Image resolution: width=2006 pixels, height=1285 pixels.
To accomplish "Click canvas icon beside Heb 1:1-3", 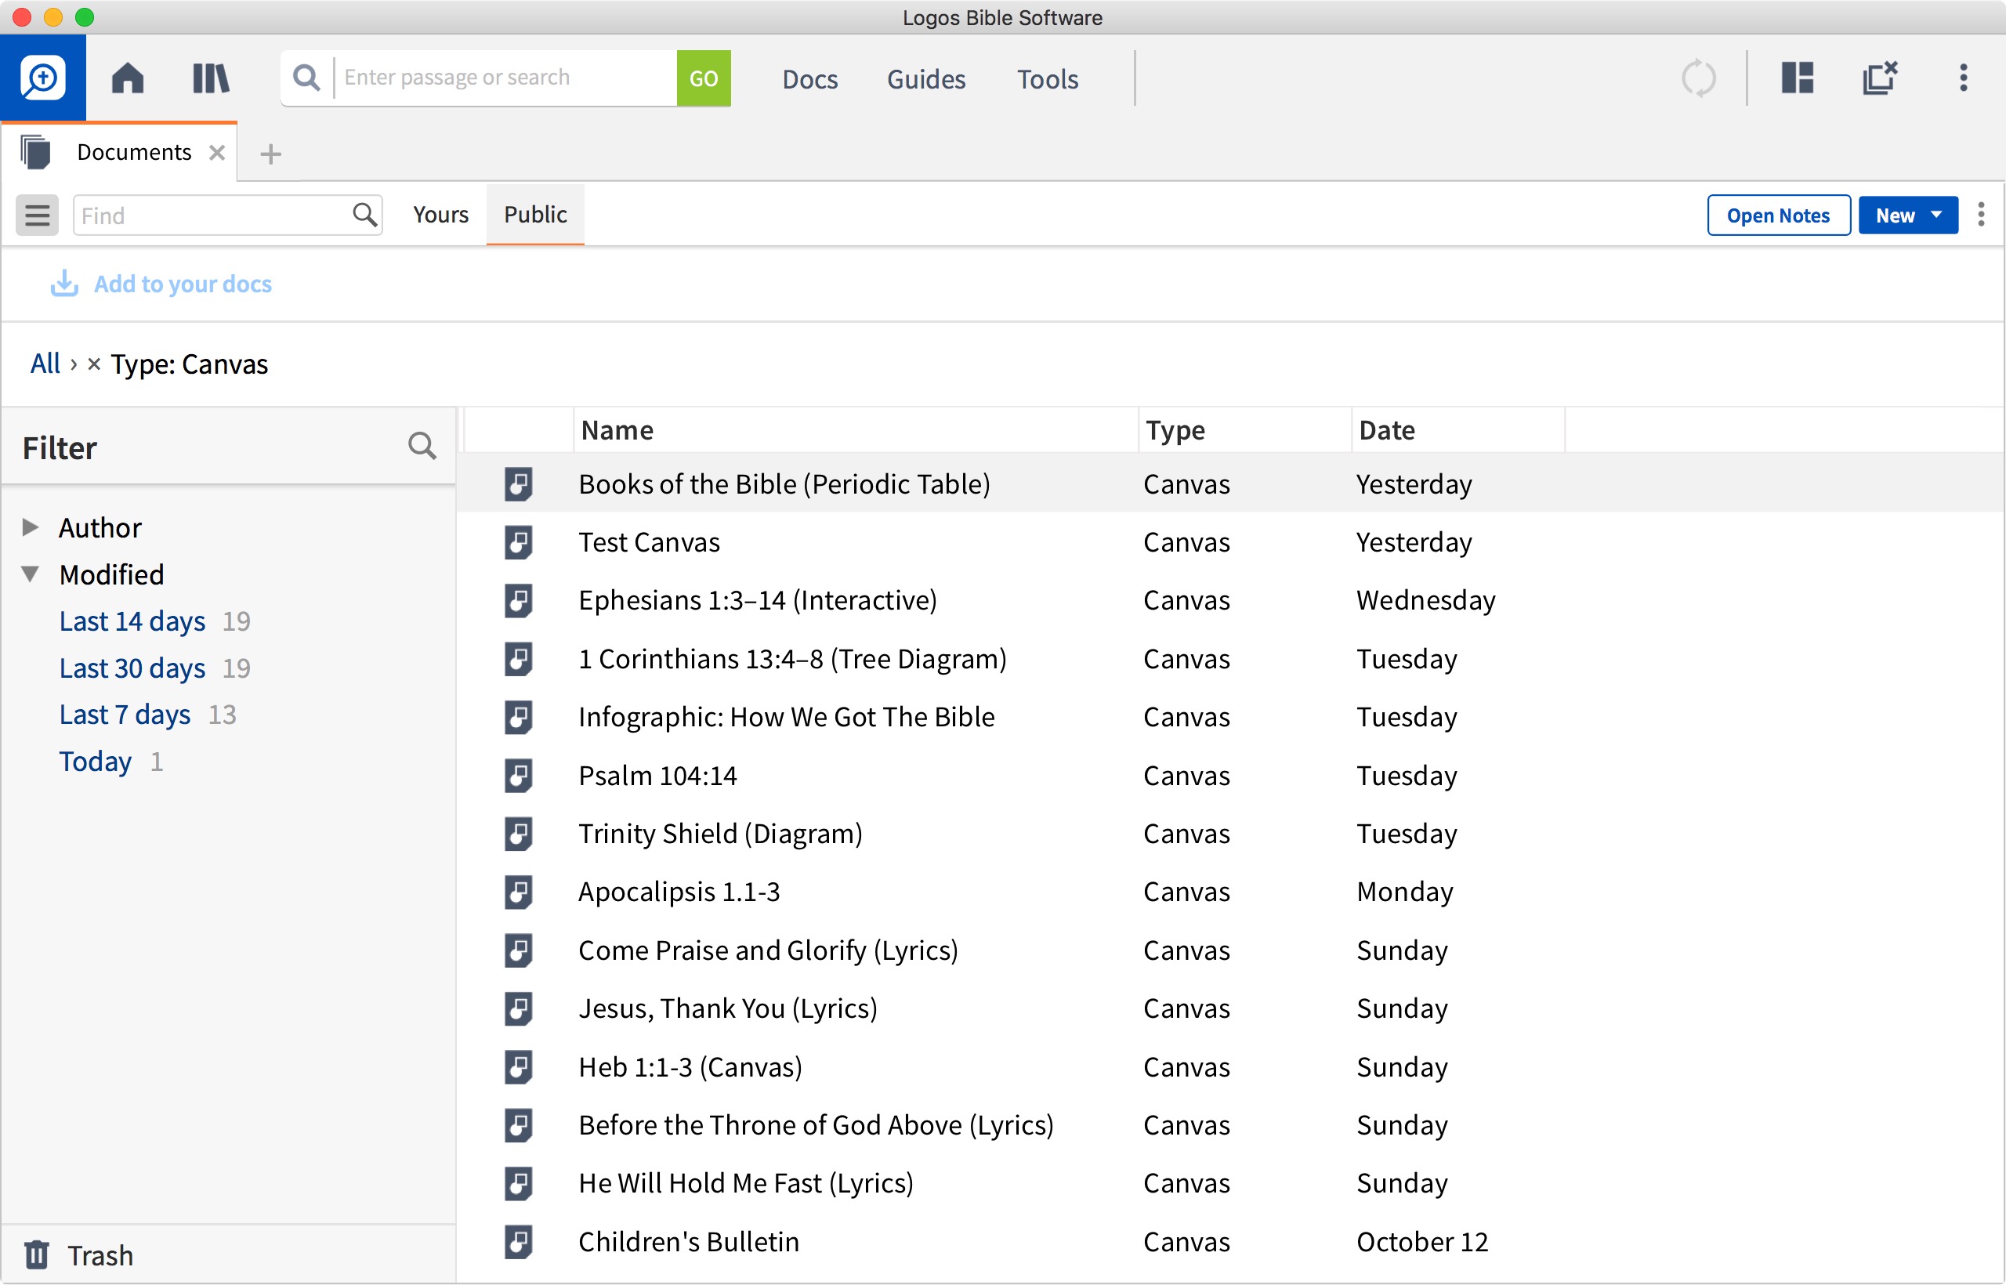I will [x=518, y=1067].
